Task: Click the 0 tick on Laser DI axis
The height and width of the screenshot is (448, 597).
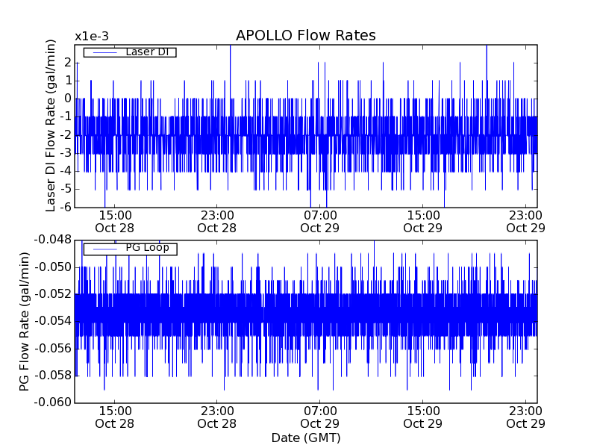Action: tap(67, 98)
